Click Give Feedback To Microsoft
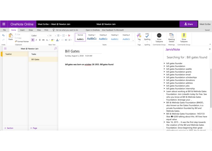The height and width of the screenshot is (151, 212). click(113, 30)
